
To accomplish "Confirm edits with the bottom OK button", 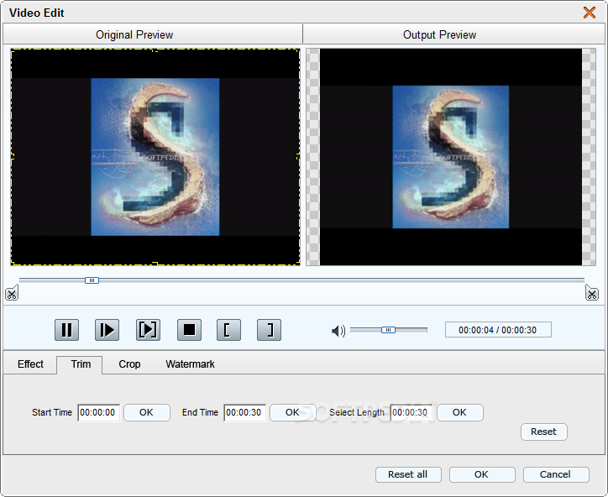I will tap(482, 474).
